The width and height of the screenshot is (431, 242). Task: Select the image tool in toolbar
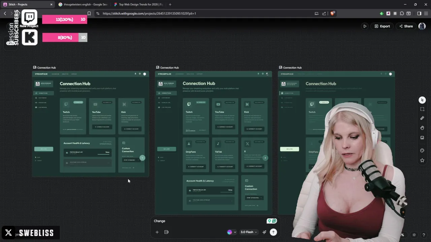pyautogui.click(x=422, y=137)
